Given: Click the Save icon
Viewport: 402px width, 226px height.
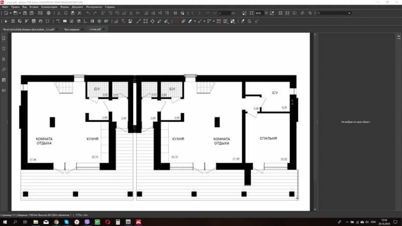Looking at the screenshot, I should pyautogui.click(x=25, y=13).
